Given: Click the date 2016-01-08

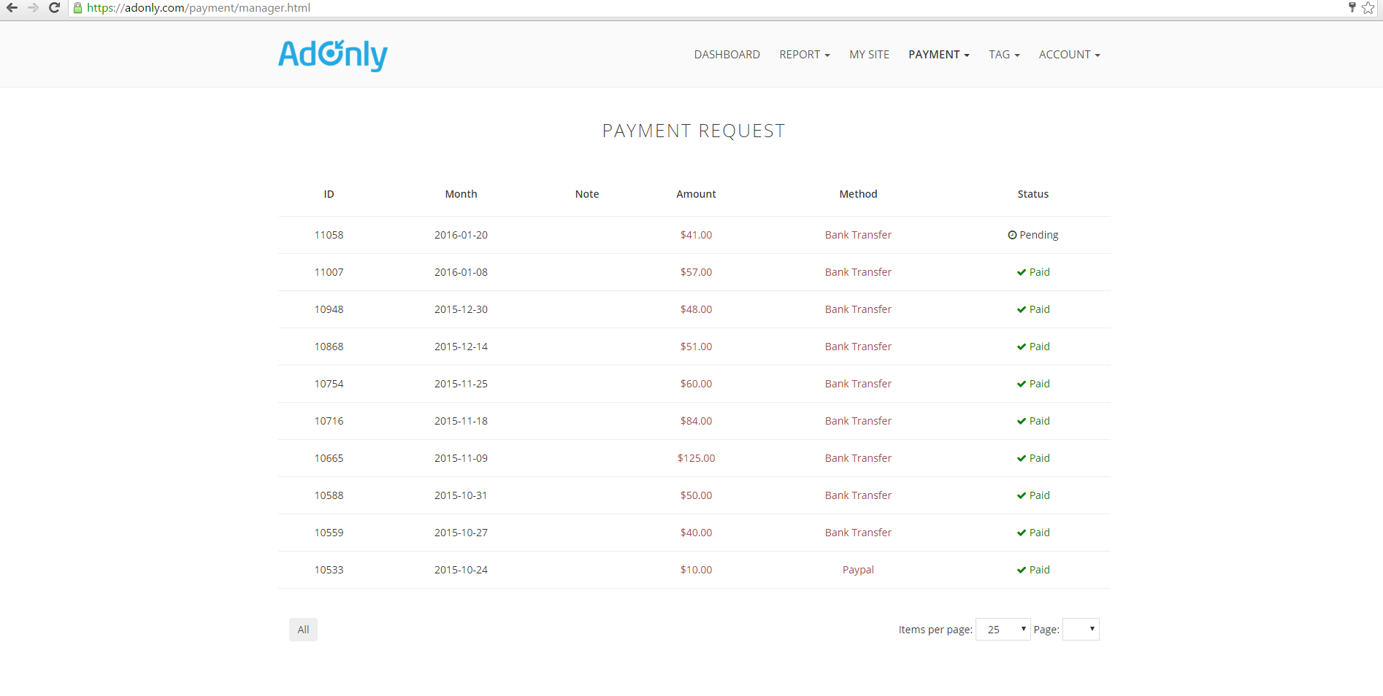Looking at the screenshot, I should pos(461,272).
